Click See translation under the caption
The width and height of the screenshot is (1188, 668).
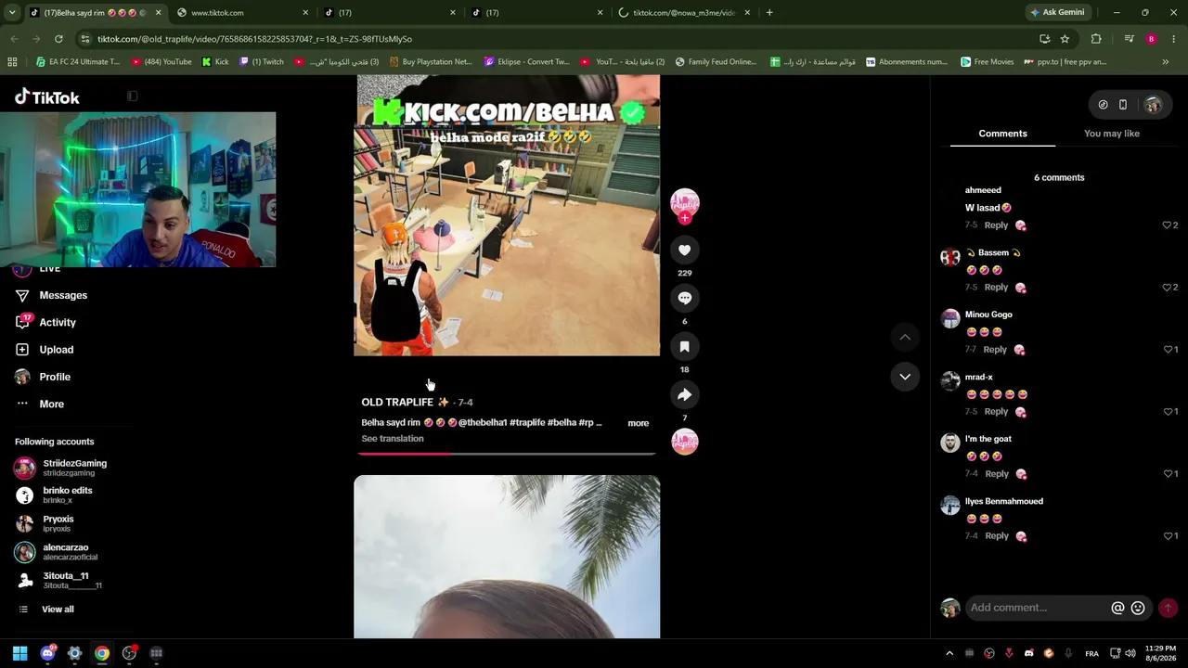tap(393, 439)
